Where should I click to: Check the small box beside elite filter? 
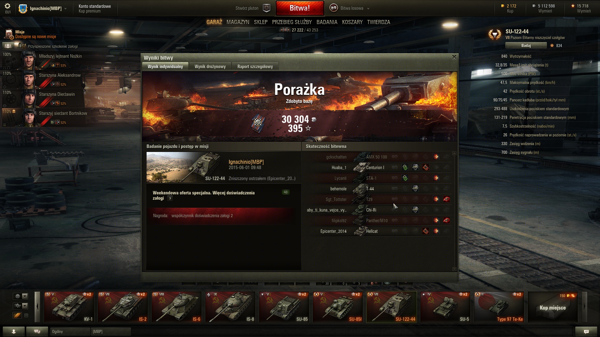pyautogui.click(x=26, y=315)
